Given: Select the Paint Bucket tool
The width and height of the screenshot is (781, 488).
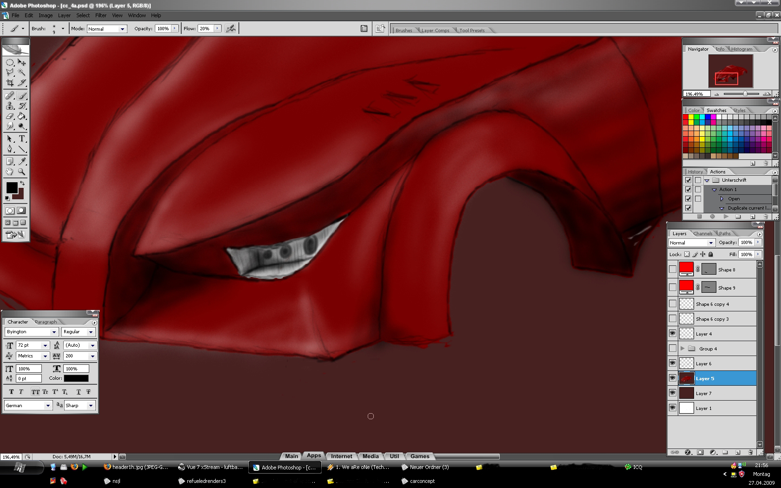Looking at the screenshot, I should click(21, 116).
